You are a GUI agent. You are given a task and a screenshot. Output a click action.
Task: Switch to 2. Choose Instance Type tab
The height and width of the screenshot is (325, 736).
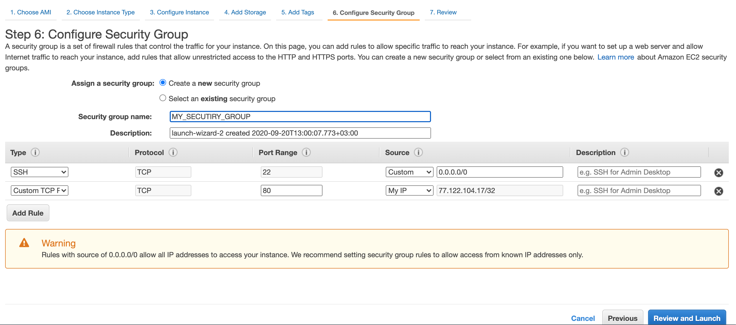coord(101,12)
